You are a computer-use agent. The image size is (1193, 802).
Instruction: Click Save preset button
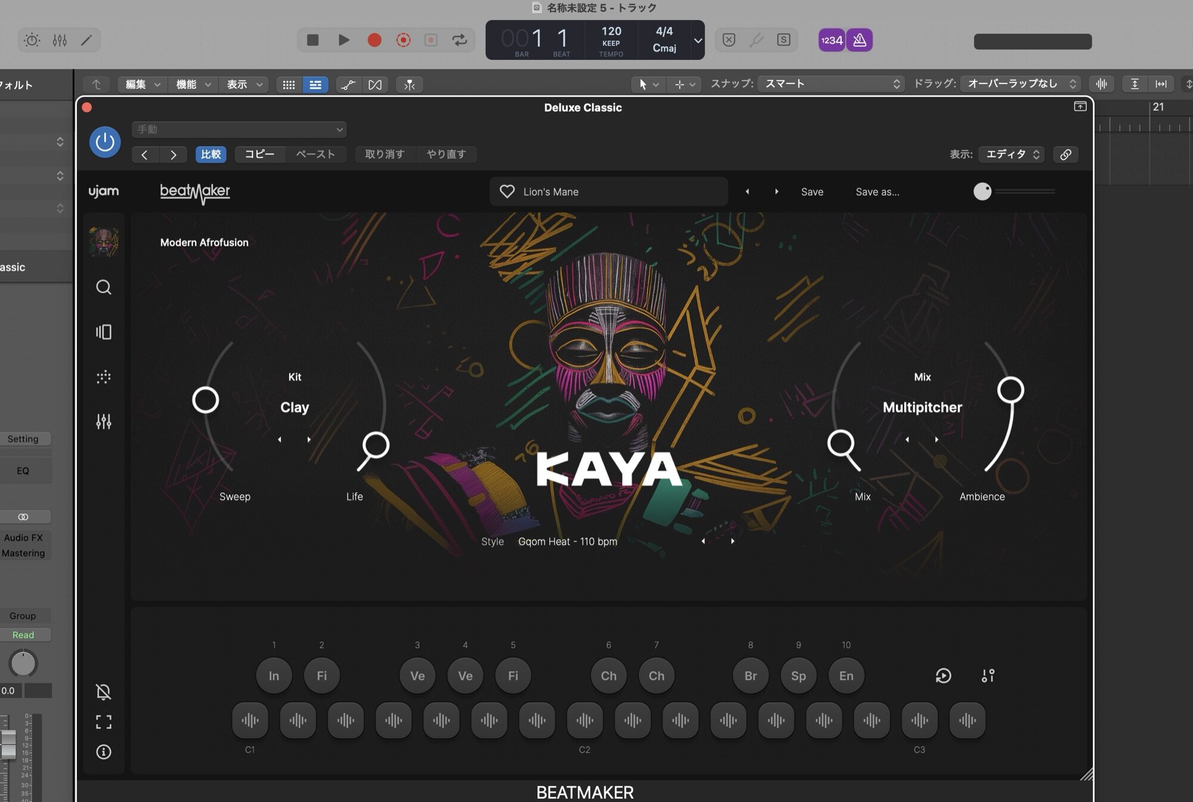[x=812, y=192]
